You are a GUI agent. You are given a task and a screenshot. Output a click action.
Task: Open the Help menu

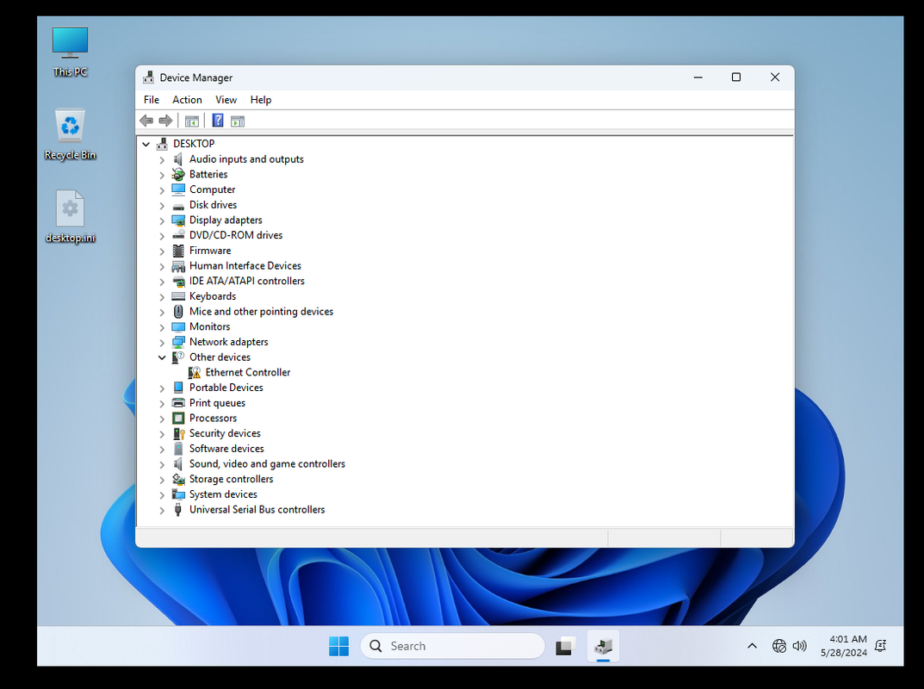(260, 100)
